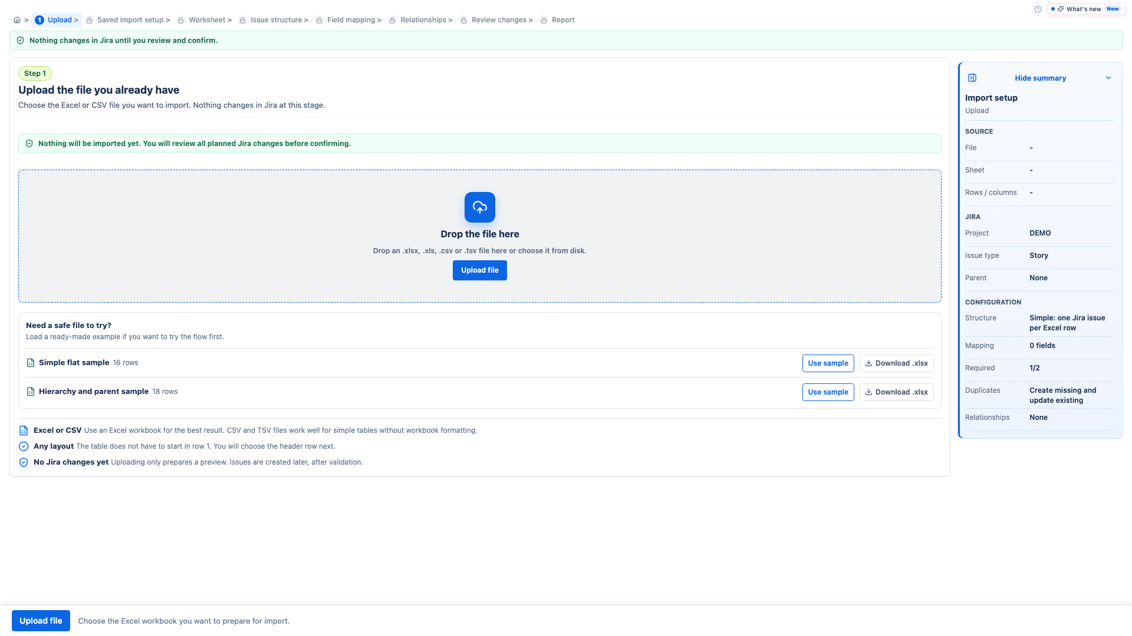The width and height of the screenshot is (1132, 636).
Task: Click Upload file button in the drop zone
Action: click(x=480, y=270)
